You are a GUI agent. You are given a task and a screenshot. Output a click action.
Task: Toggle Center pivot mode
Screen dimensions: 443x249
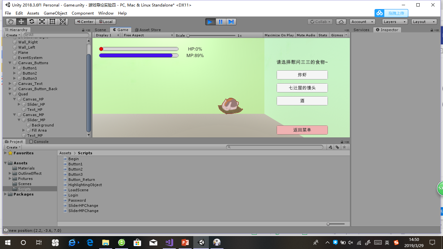pos(84,22)
